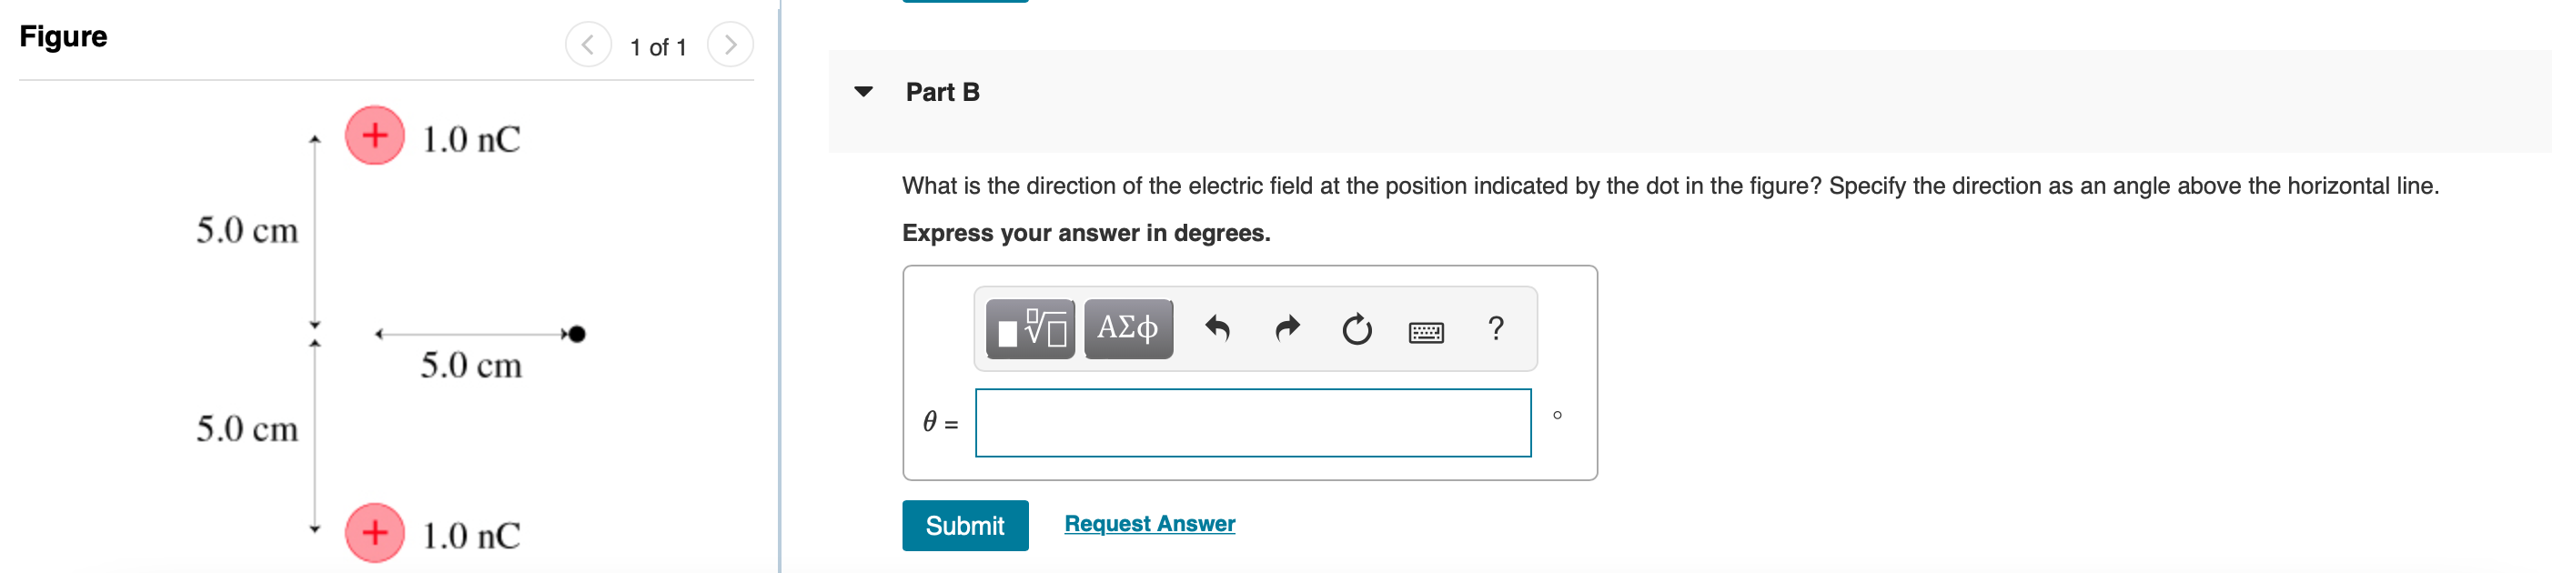Reset the answer with circular arrow icon

(1357, 328)
